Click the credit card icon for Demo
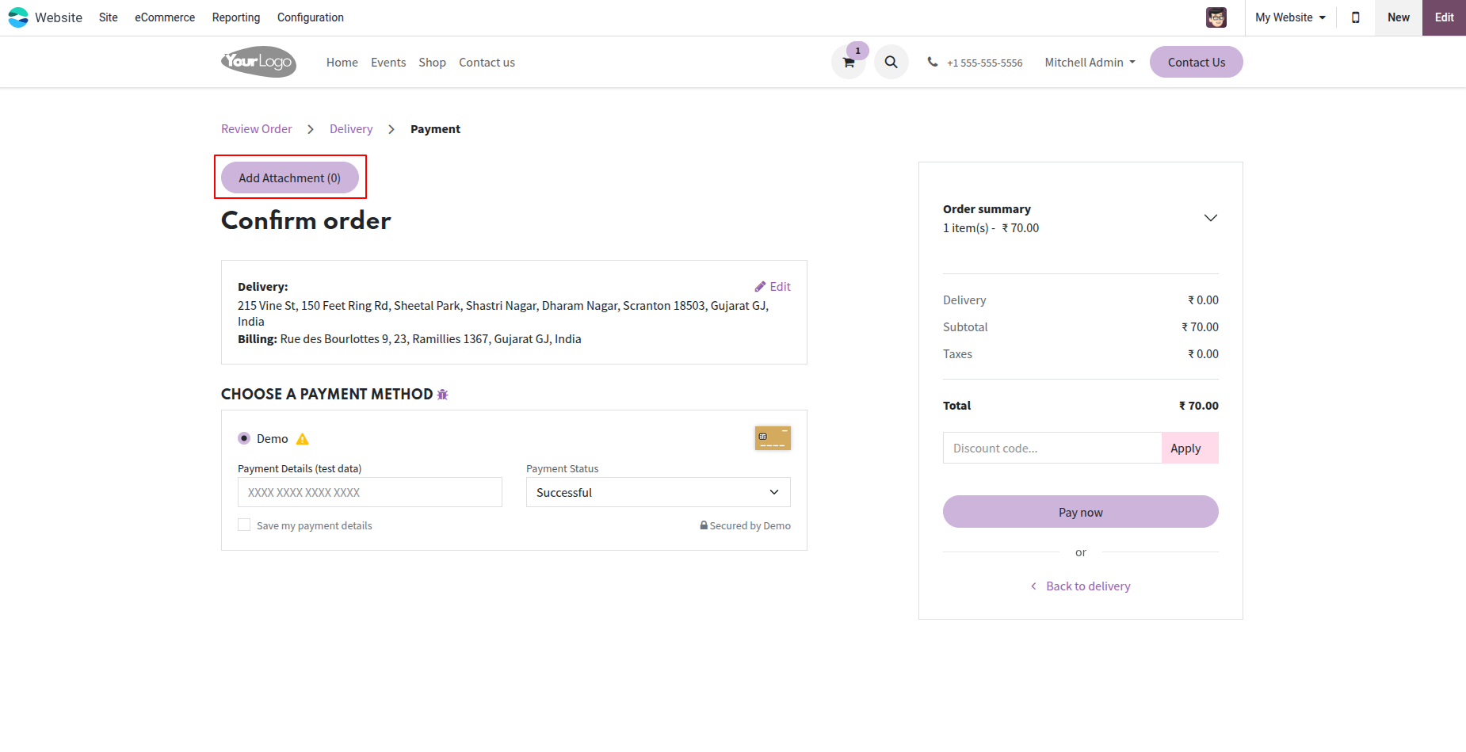 pyautogui.click(x=773, y=438)
